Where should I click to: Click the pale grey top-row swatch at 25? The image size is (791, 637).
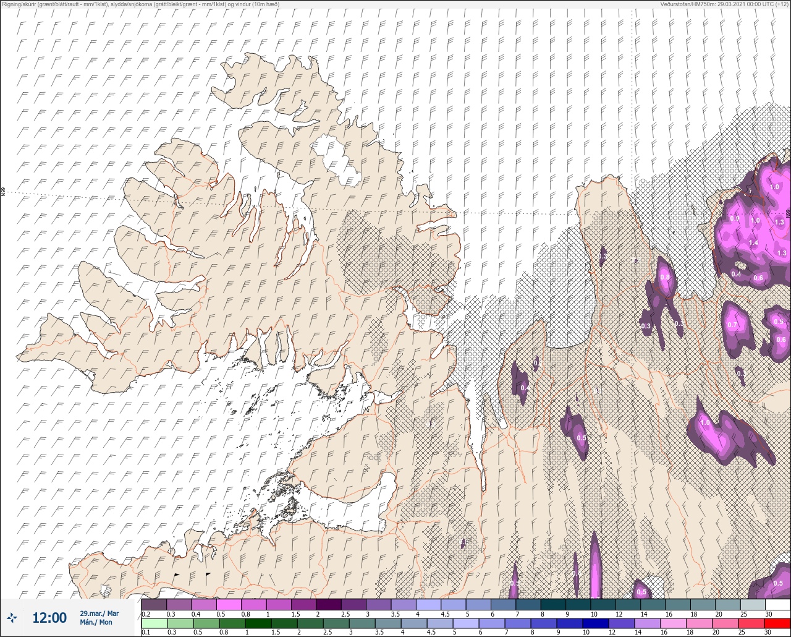tap(753, 604)
